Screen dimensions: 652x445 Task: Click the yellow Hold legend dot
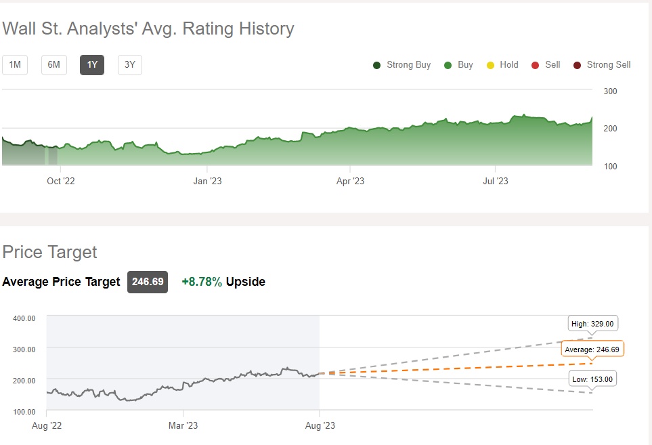[x=490, y=65]
